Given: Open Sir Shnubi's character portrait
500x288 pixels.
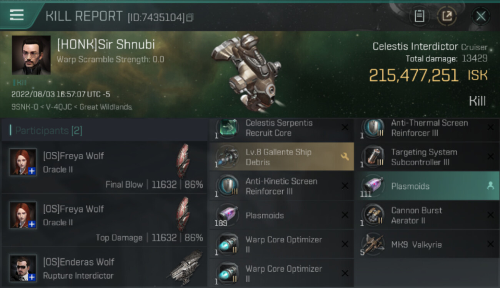Looking at the screenshot, I should tap(31, 55).
